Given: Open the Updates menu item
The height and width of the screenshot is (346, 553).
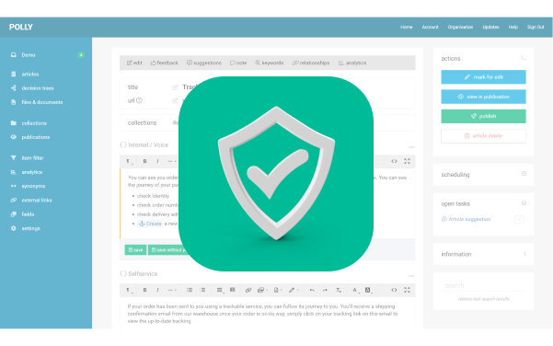Looking at the screenshot, I should [x=490, y=27].
